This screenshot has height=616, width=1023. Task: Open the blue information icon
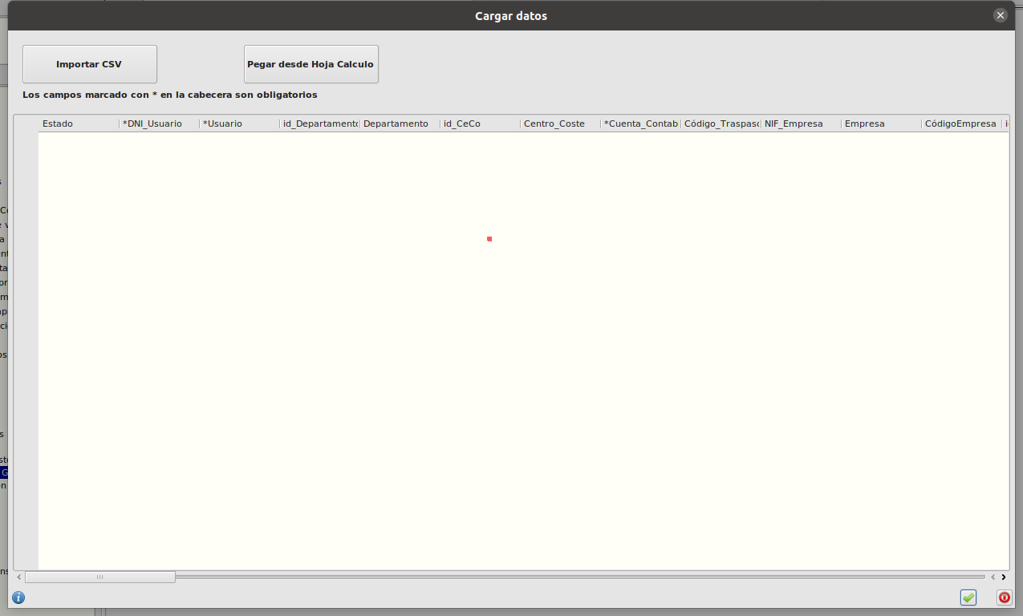[x=18, y=598]
